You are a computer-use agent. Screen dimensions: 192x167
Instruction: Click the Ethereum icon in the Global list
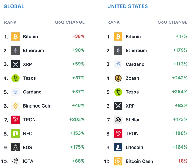point(15,50)
